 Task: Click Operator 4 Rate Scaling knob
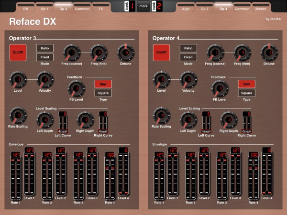[162, 115]
